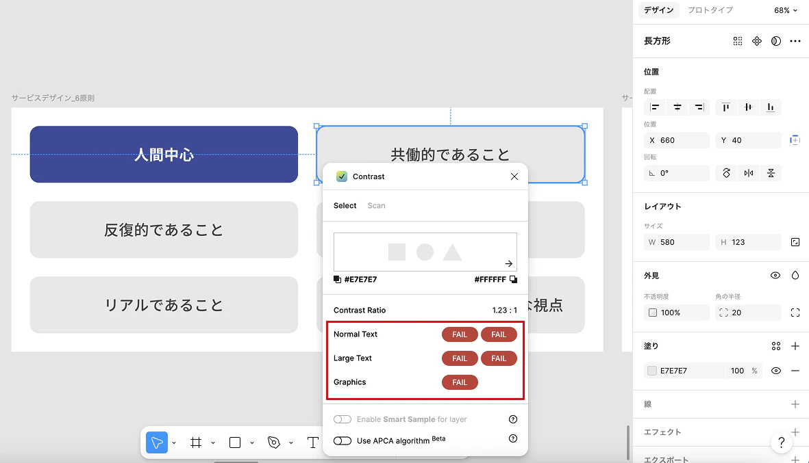
Task: Click the corner radius field 20
Action: pyautogui.click(x=748, y=313)
